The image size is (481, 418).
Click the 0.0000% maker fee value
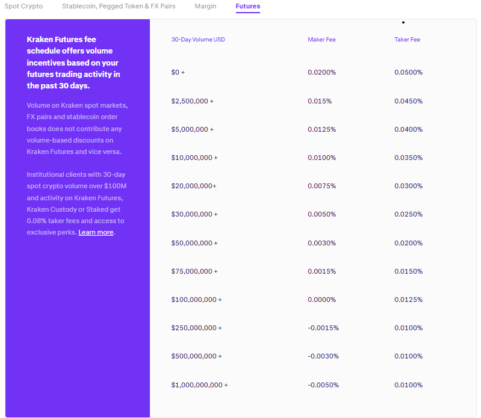point(322,300)
